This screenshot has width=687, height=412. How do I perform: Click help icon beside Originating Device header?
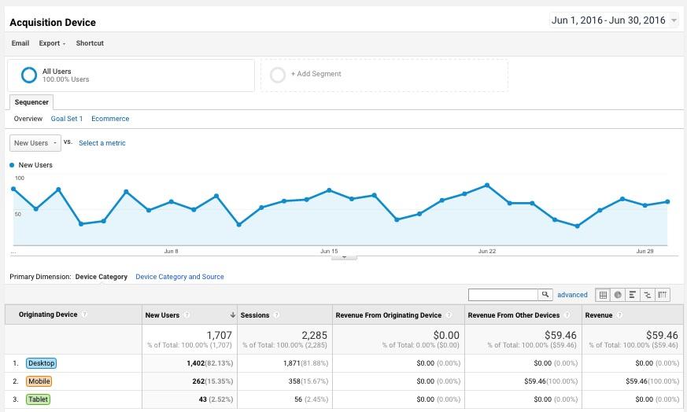point(84,315)
